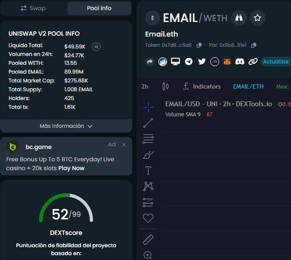Click the Actualizar button
The width and height of the screenshot is (291, 260).
point(276,62)
